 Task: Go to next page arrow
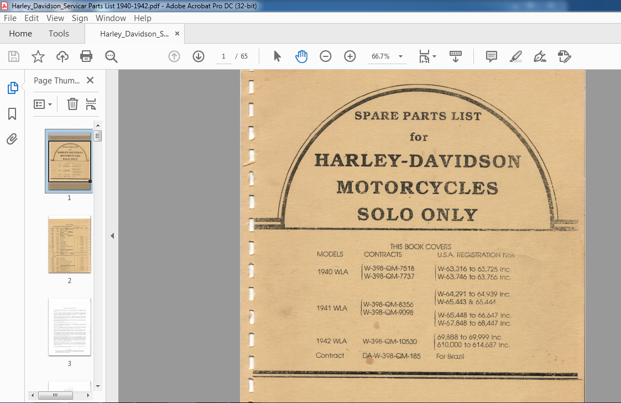(x=199, y=56)
